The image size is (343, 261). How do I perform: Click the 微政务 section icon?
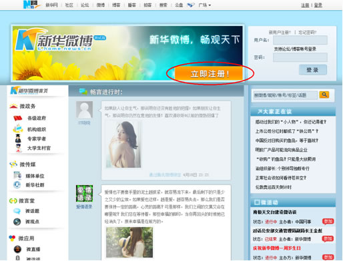pos(13,106)
